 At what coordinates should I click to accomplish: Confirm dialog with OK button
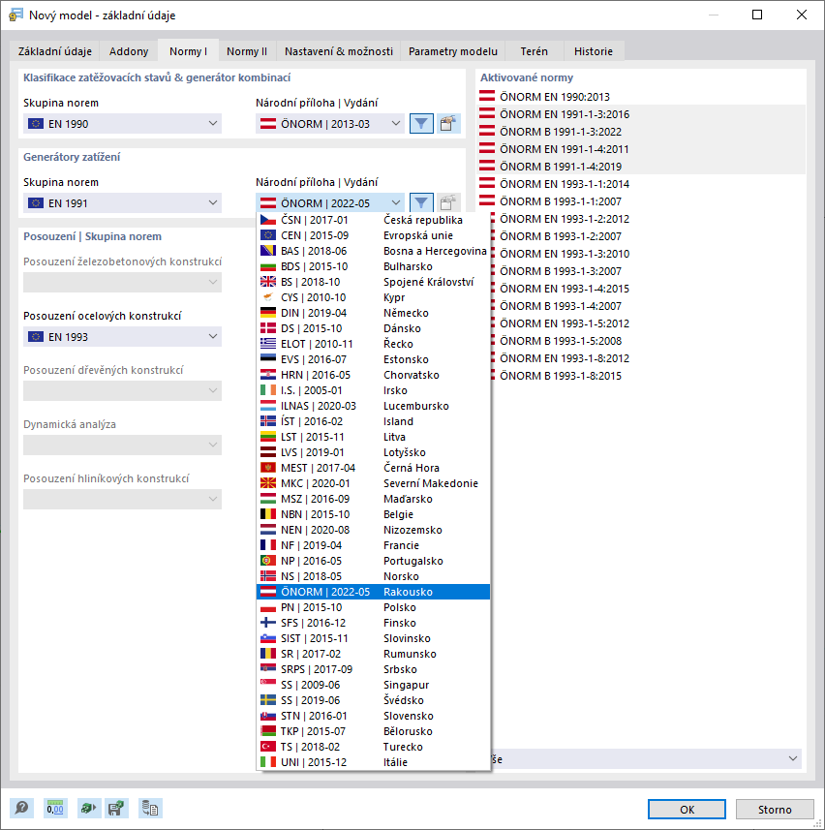(x=687, y=810)
